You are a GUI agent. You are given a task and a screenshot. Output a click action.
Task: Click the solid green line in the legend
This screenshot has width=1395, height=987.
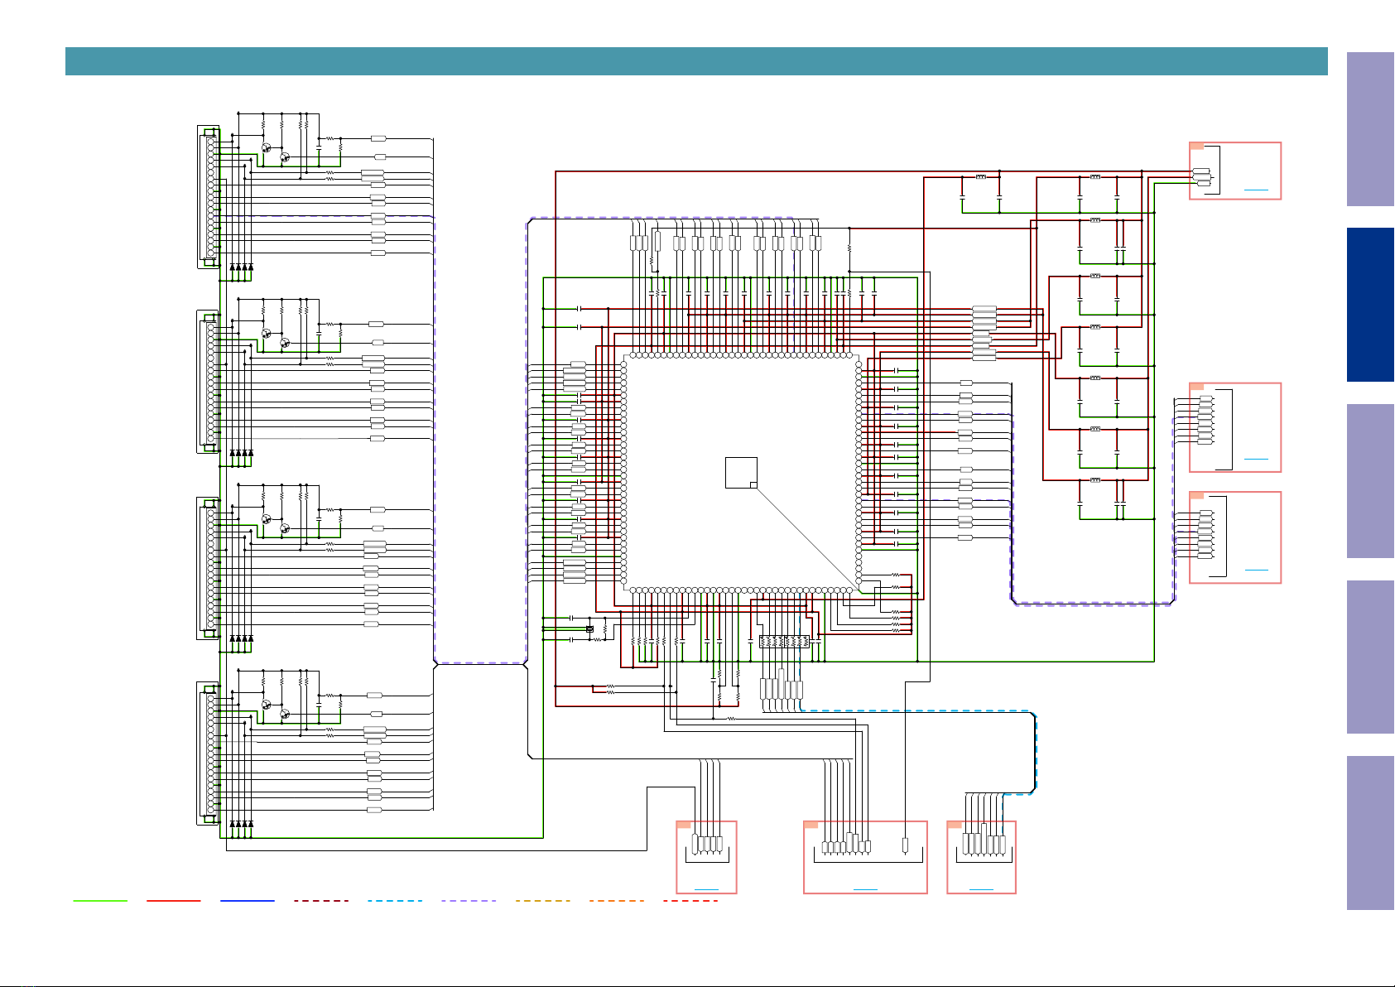(x=100, y=901)
